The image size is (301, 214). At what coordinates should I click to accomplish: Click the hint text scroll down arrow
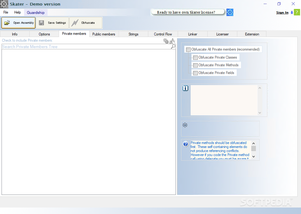[254, 157]
